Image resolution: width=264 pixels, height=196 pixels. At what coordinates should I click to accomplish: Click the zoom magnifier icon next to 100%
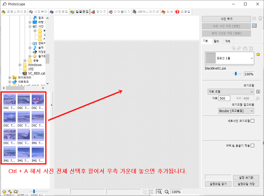167,192
